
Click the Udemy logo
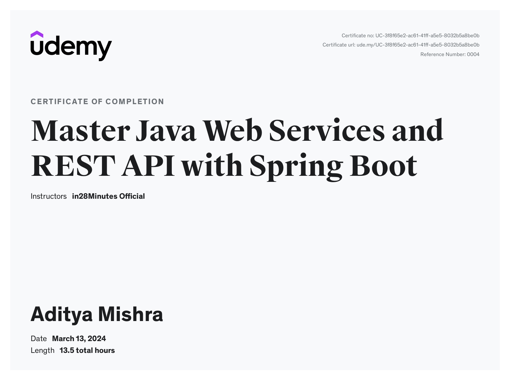[71, 46]
